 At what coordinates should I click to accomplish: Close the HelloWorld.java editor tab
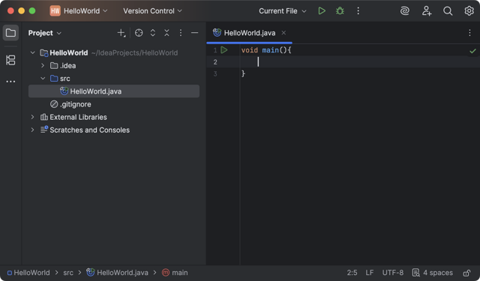(x=283, y=32)
